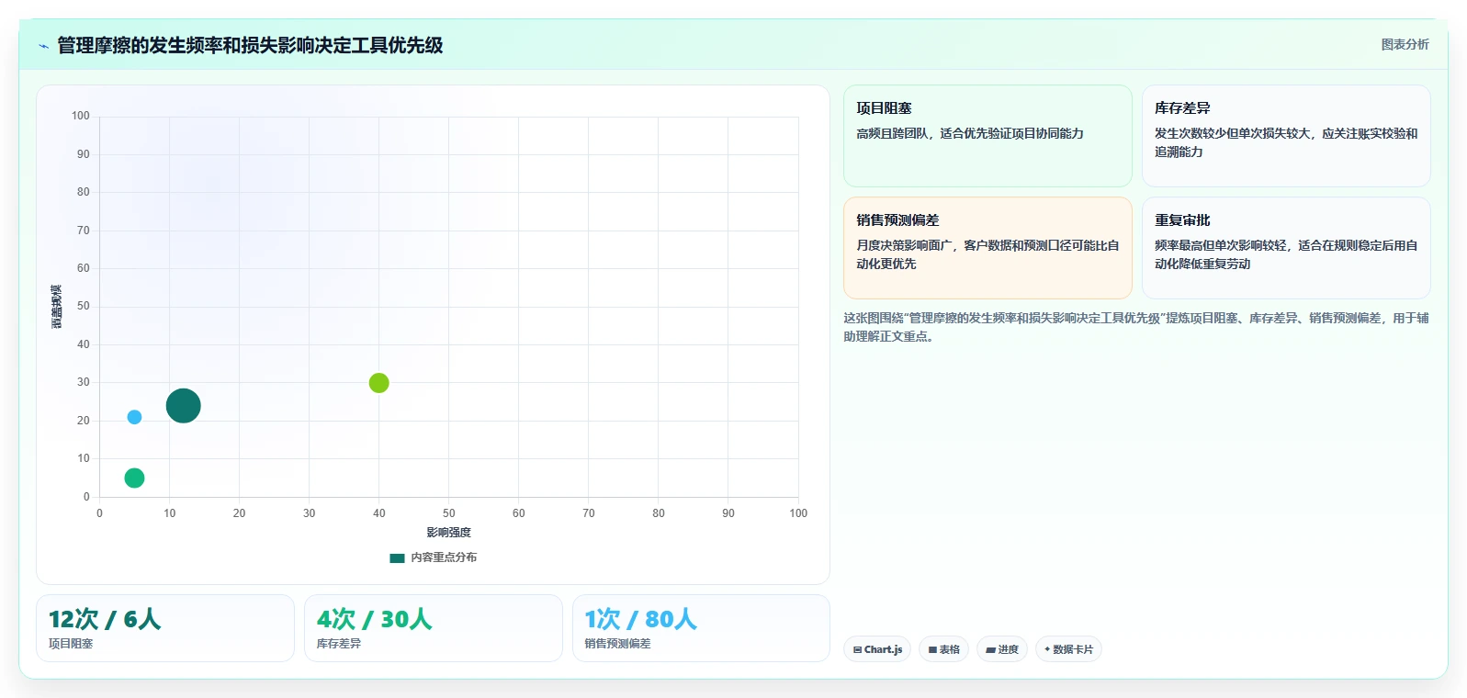
Task: Click the 内容重点分布 legend label
Action: [444, 557]
